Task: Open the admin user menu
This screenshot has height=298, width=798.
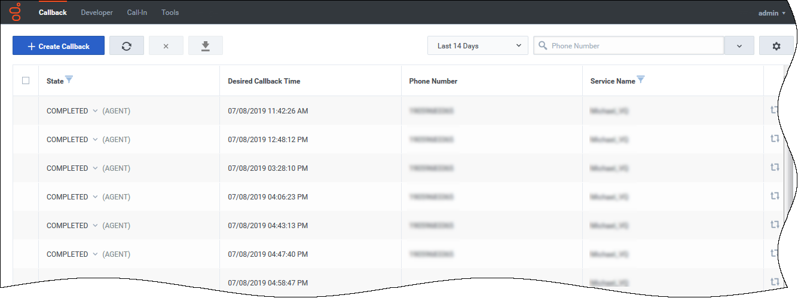Action: tap(772, 13)
